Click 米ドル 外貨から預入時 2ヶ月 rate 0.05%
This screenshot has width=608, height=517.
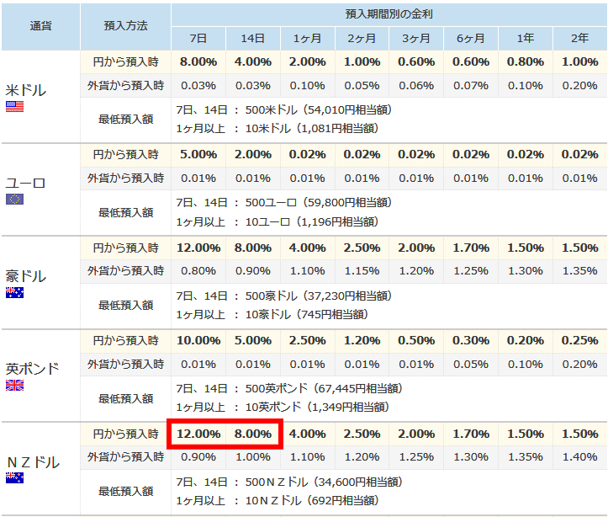362,85
